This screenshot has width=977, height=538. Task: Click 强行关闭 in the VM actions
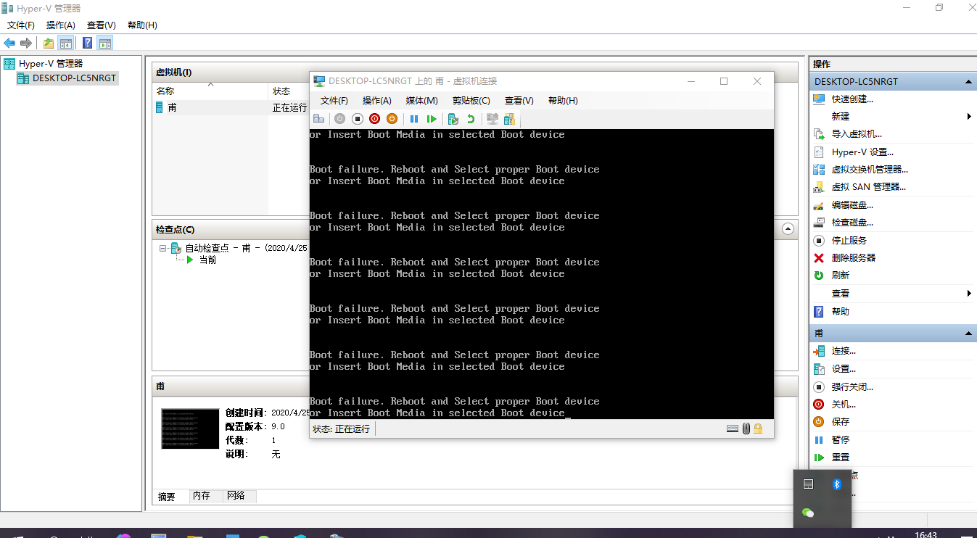[852, 387]
